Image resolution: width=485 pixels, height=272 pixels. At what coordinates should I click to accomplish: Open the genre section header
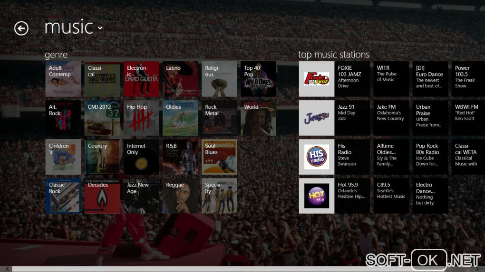pyautogui.click(x=56, y=55)
